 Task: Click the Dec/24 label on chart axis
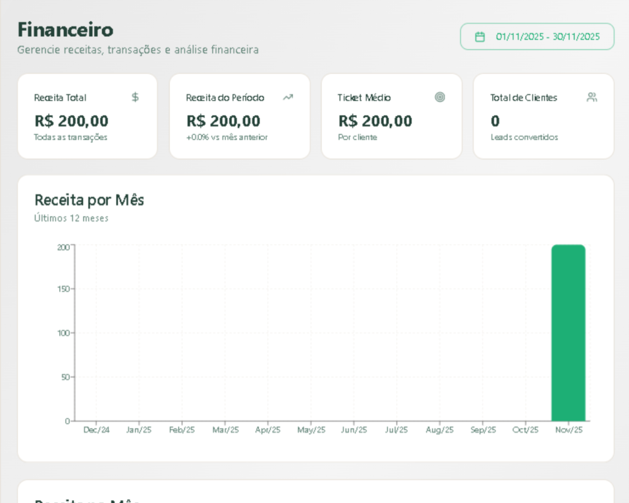96,430
